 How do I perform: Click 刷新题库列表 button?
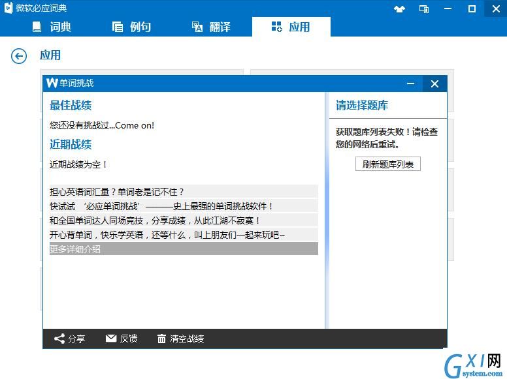tap(387, 164)
